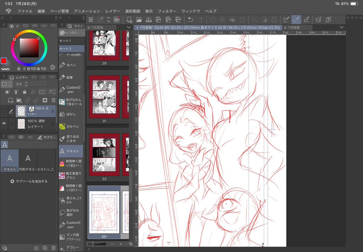The height and width of the screenshot is (252, 363).
Task: Select マンガ用グラデーション gradient tool
Action: point(71,237)
